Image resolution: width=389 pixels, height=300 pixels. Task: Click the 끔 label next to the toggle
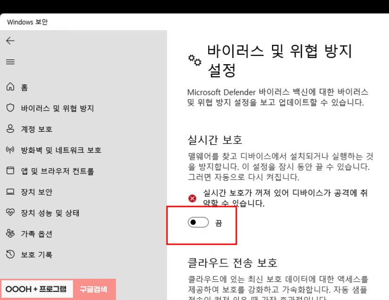218,223
